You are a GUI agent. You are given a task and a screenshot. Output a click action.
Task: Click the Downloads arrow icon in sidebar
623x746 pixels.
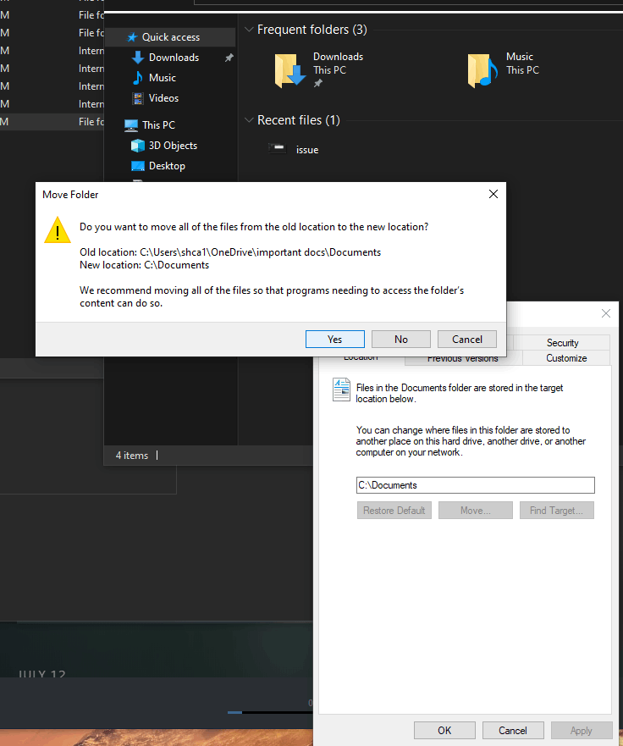[138, 58]
